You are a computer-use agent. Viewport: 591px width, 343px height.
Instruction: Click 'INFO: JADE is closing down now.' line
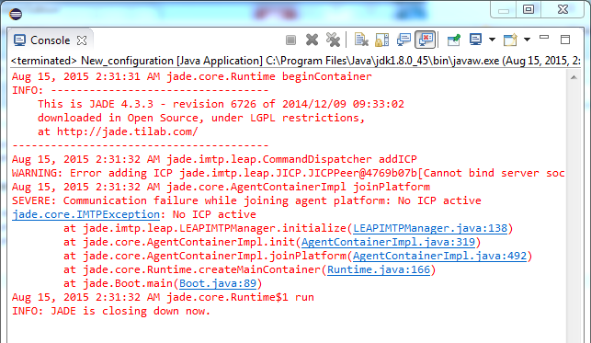point(111,312)
